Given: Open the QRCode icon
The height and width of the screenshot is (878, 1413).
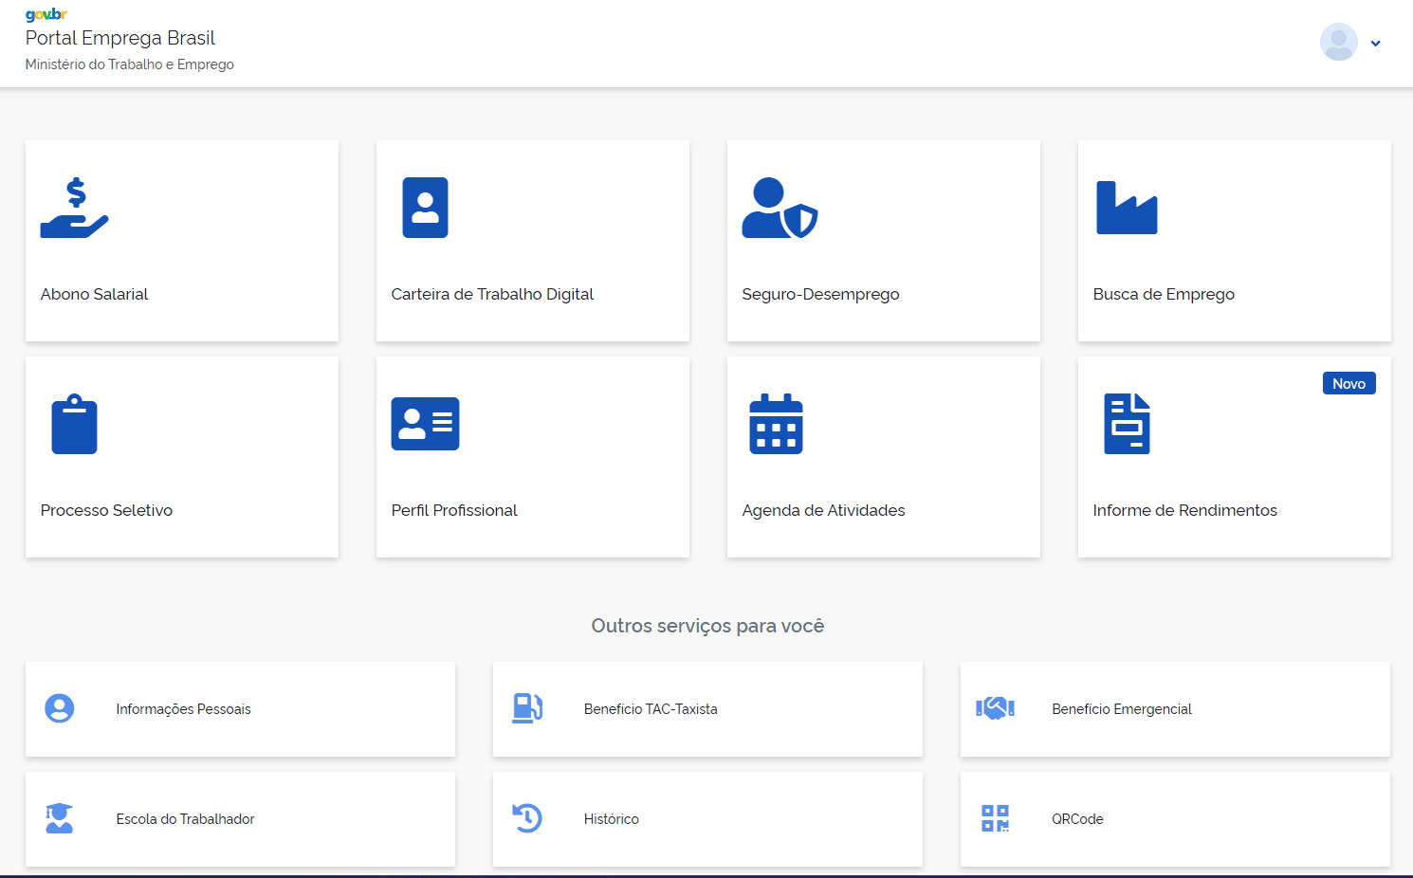Looking at the screenshot, I should pos(995,818).
